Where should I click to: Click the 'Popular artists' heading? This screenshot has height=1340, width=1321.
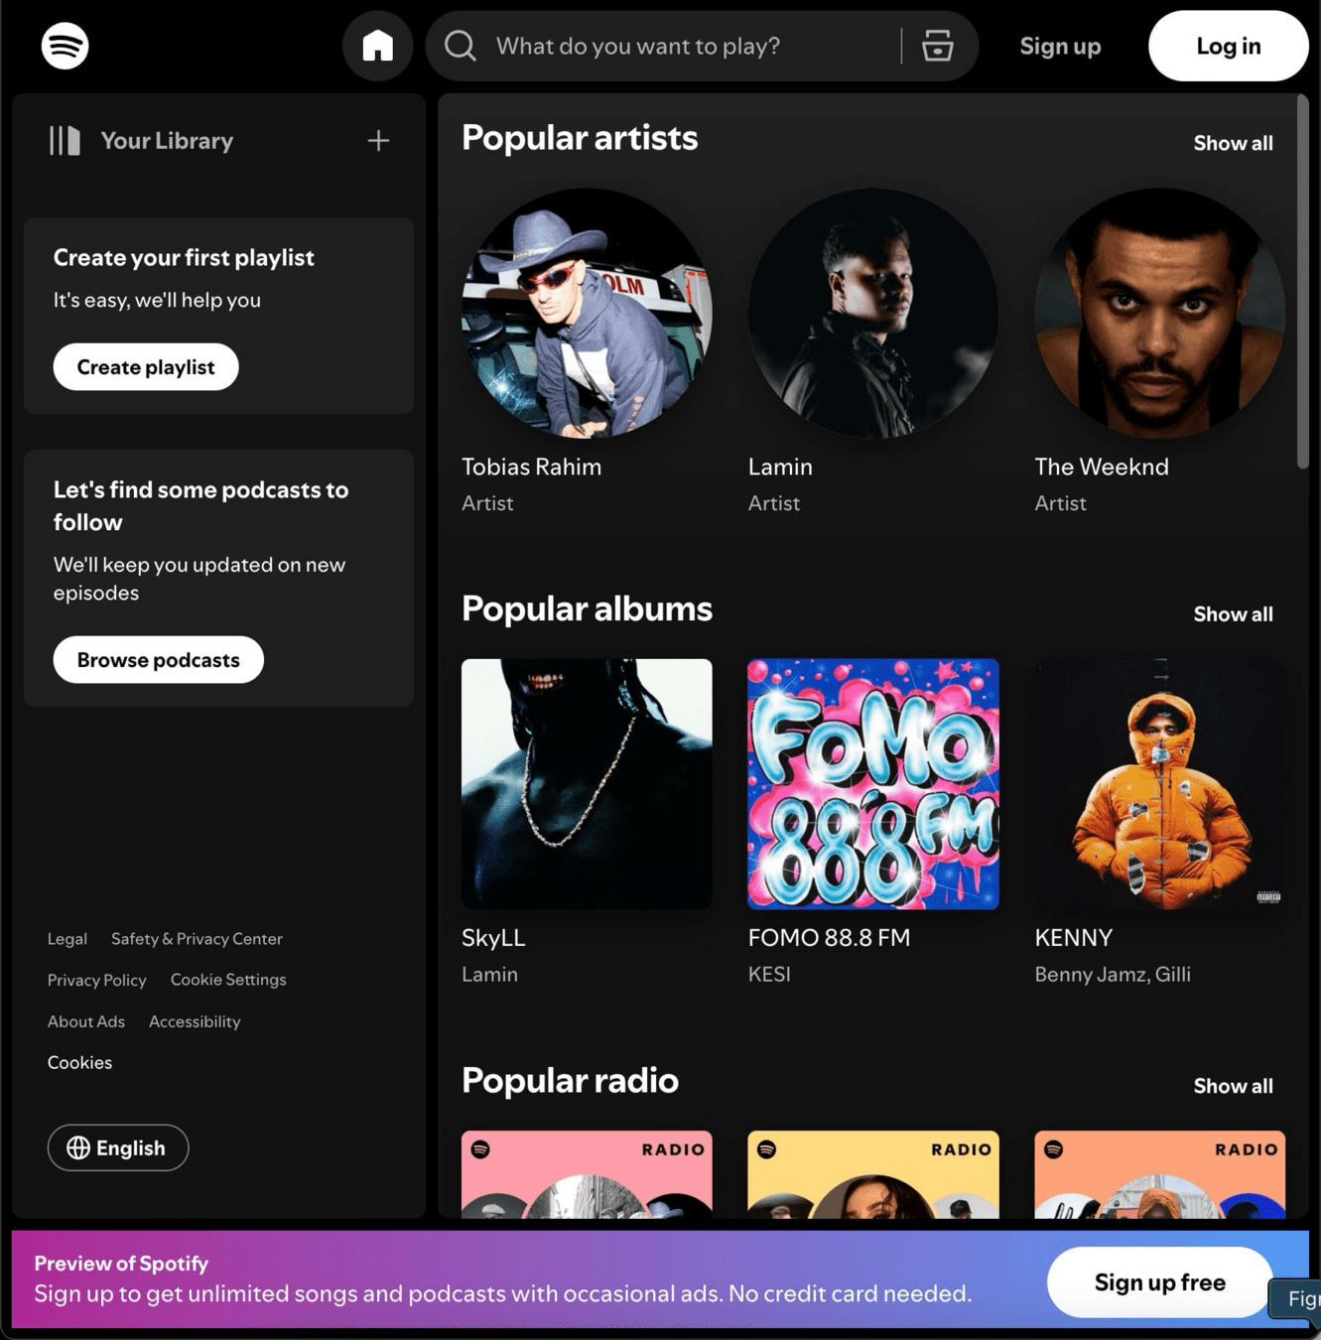click(x=580, y=138)
